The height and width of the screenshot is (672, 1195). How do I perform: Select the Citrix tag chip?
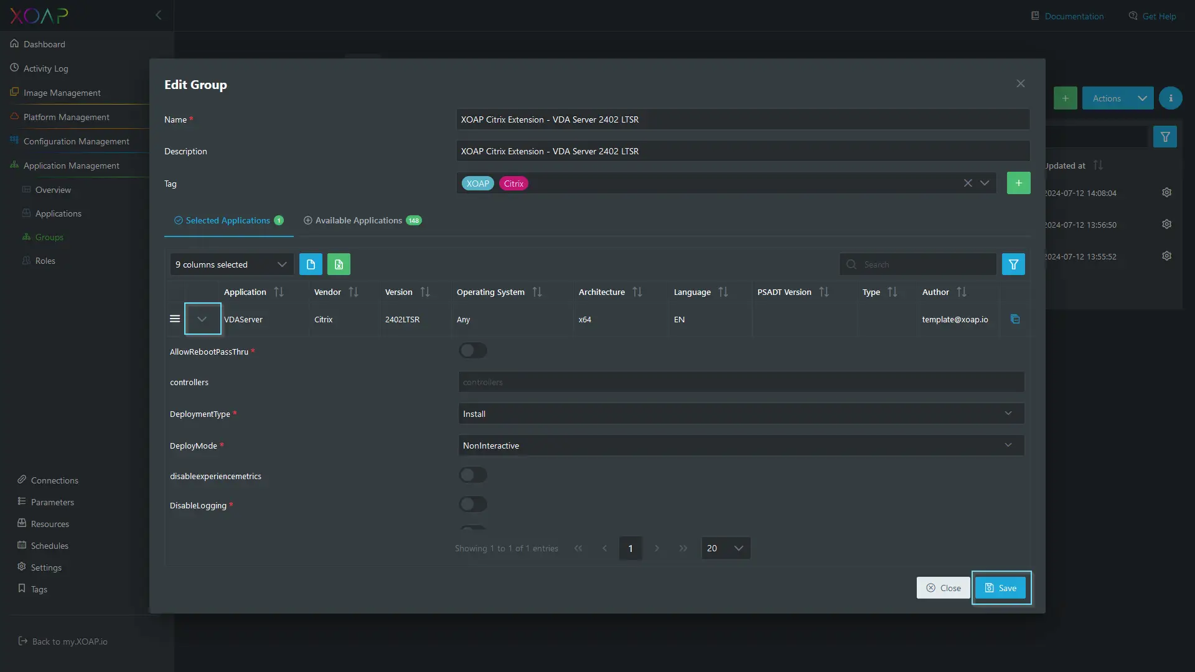click(513, 184)
